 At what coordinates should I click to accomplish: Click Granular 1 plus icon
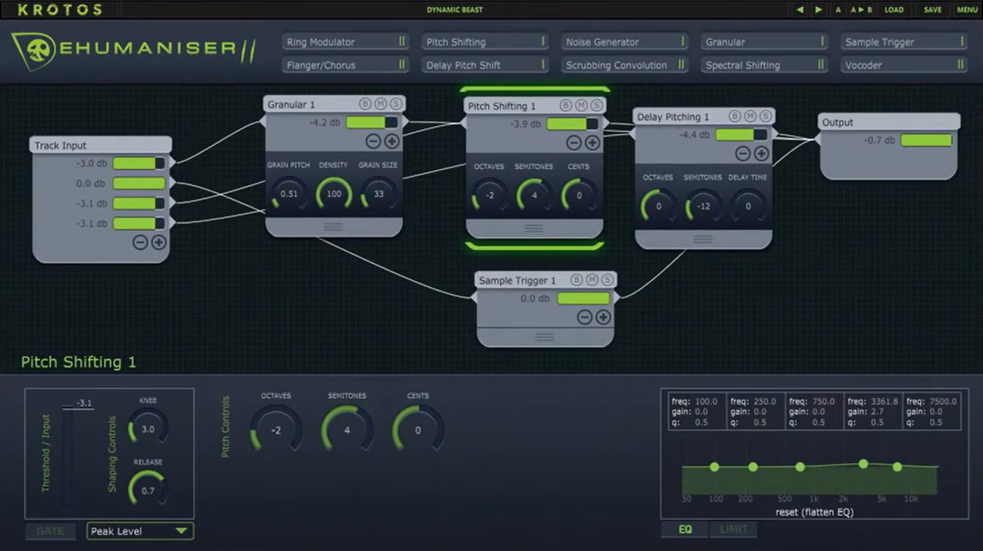[391, 141]
